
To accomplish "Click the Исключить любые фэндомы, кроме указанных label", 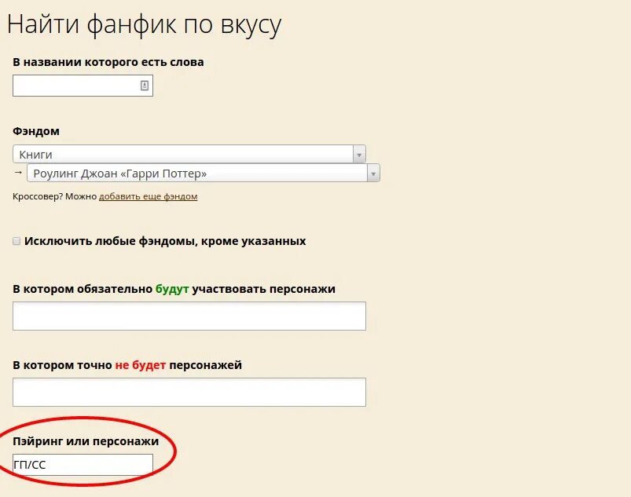I will (x=165, y=241).
